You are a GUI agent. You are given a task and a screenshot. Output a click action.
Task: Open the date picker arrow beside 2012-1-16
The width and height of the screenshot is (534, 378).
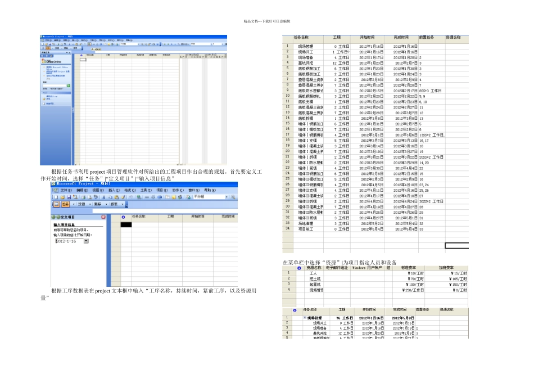[x=86, y=241]
